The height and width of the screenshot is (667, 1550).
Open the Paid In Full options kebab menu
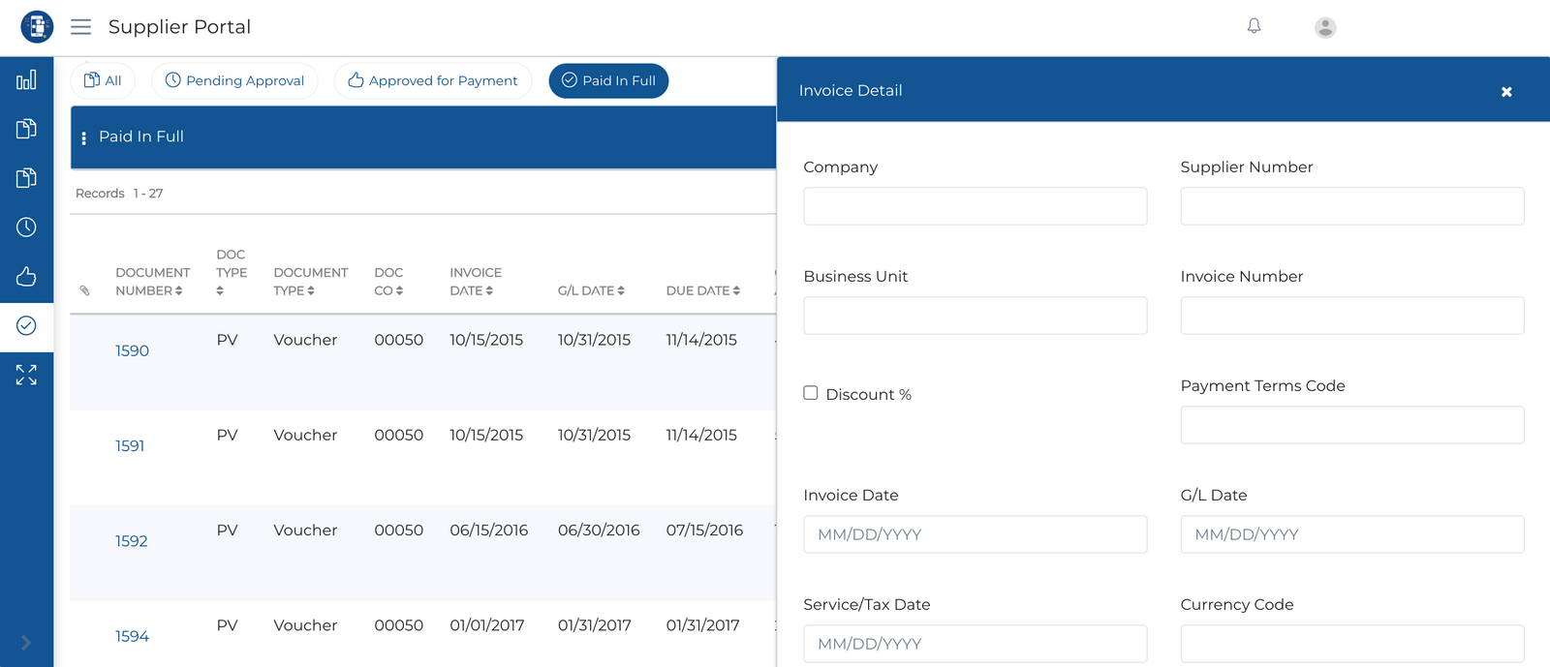(84, 138)
